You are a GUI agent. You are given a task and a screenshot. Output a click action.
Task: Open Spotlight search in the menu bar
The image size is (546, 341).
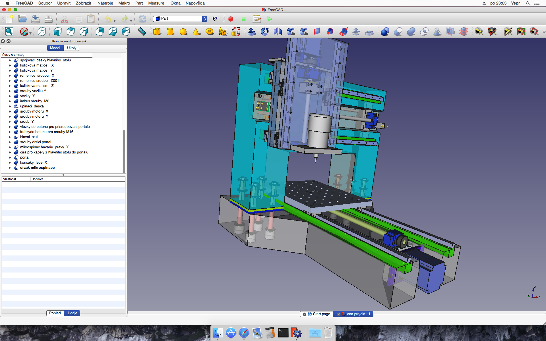click(x=528, y=3)
